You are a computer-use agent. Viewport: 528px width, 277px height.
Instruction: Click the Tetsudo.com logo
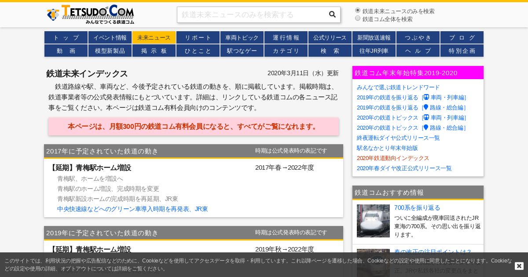pos(91,15)
